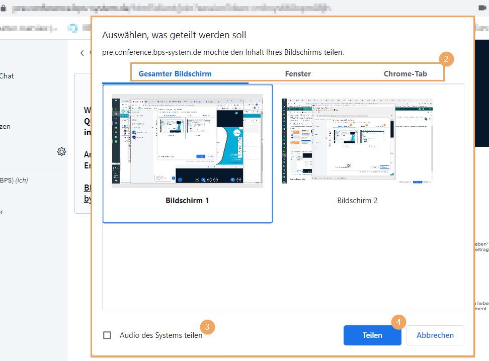Click the back chevron arrow behind the dialog
The height and width of the screenshot is (361, 489).
coord(82,52)
